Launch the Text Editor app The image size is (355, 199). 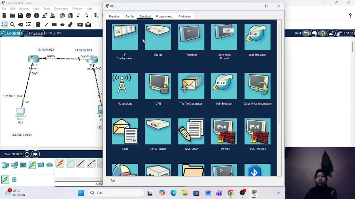point(191,131)
